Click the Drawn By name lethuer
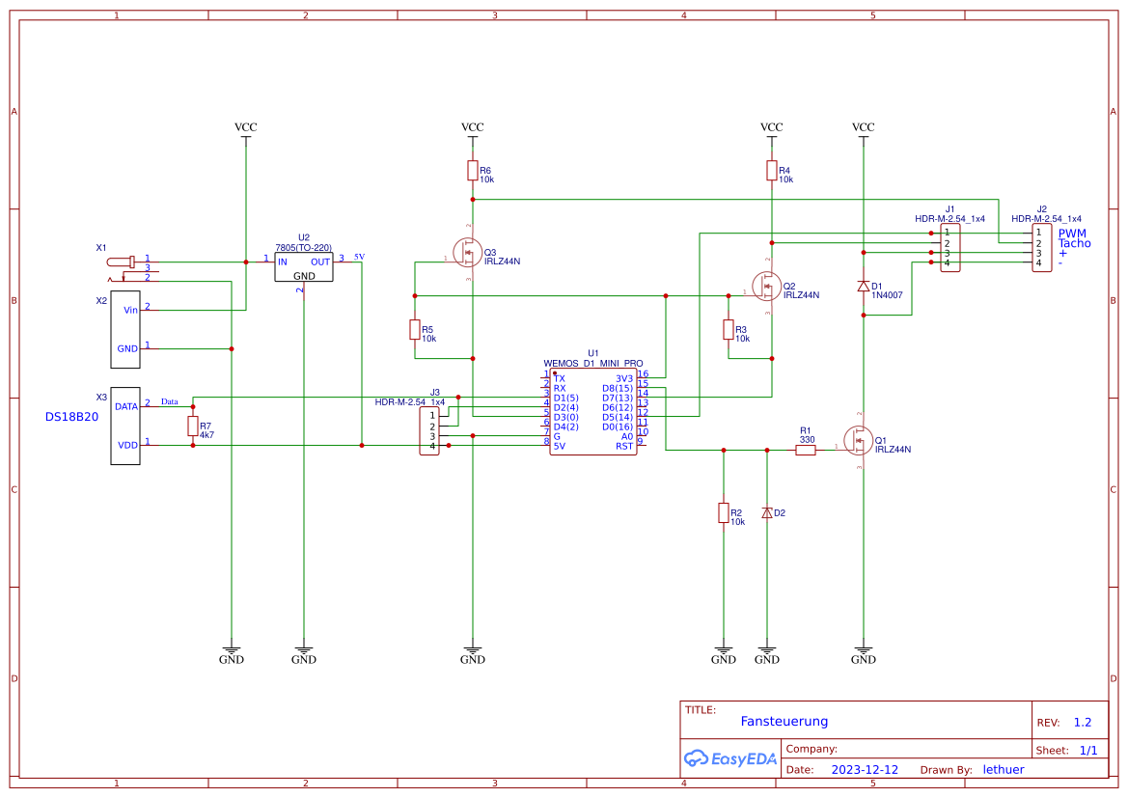 (x=1004, y=769)
